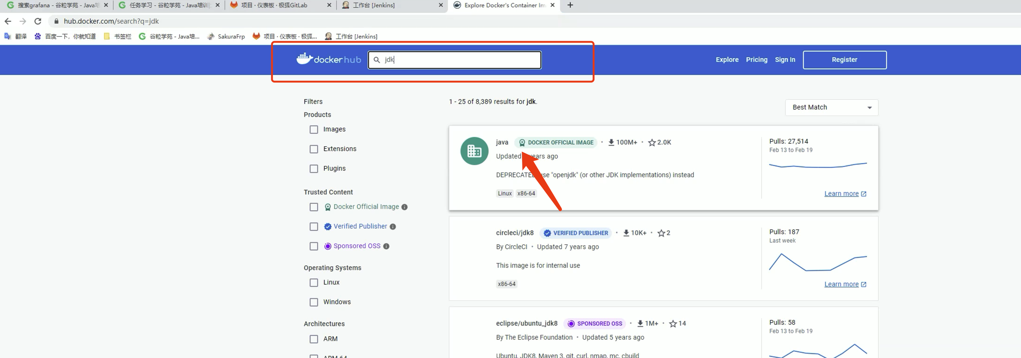Open the SakuraFrp bookmark

226,36
